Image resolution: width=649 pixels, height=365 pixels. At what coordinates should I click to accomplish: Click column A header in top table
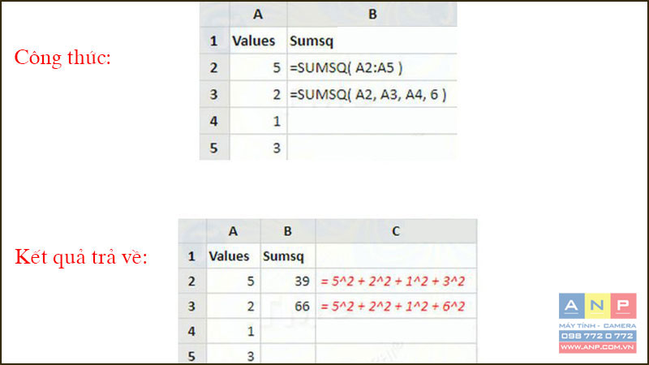point(258,14)
